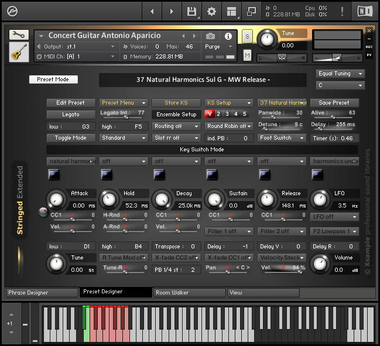380x346 pixels.
Task: Adjust Panwide slider
Action: click(273, 117)
